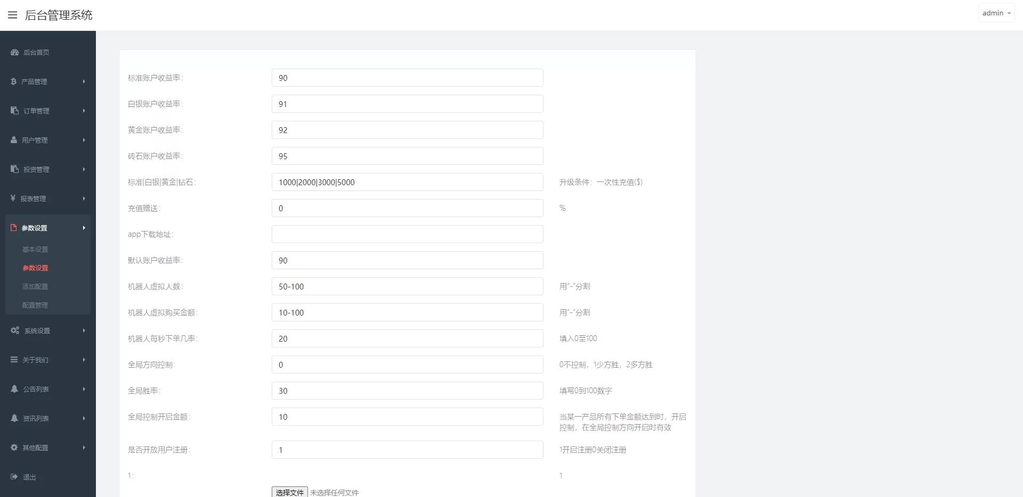Screen dimensions: 1023x497
Task: Expand the 关于我们 section
Action: [14, 360]
